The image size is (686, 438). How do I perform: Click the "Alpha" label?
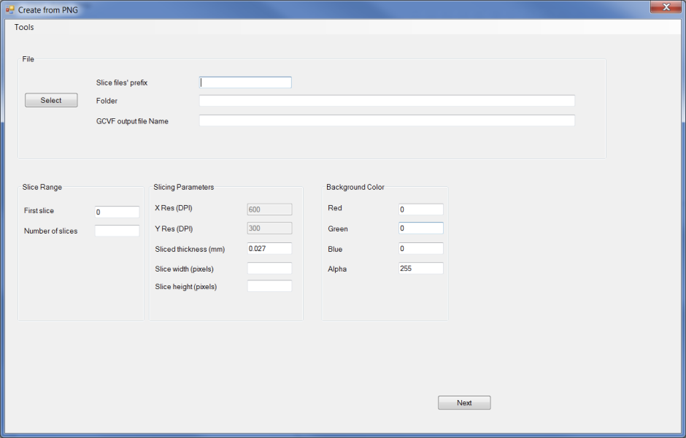point(337,269)
